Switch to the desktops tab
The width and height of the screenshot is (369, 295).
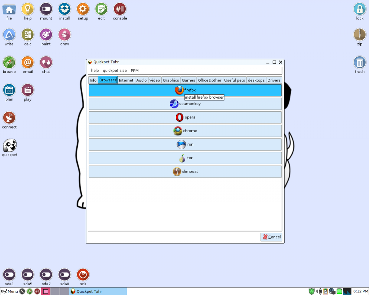pos(256,80)
